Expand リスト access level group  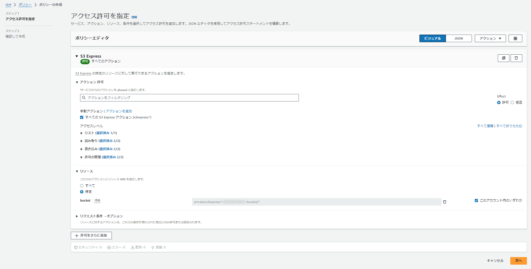pyautogui.click(x=82, y=133)
